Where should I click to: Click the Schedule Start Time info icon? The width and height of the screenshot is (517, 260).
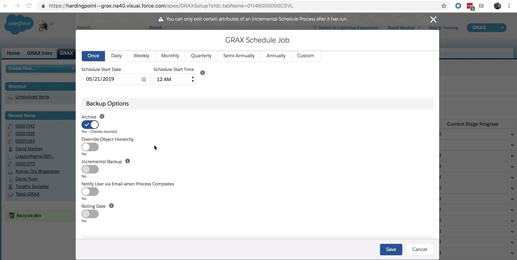pyautogui.click(x=203, y=73)
